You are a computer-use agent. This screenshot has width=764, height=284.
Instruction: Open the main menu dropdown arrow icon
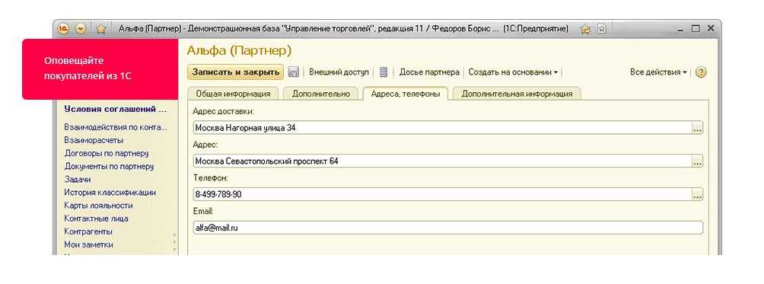click(81, 29)
